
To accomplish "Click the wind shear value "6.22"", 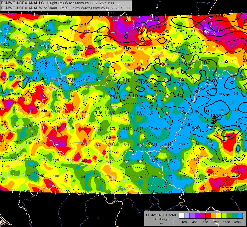I will pyautogui.click(x=6, y=45).
